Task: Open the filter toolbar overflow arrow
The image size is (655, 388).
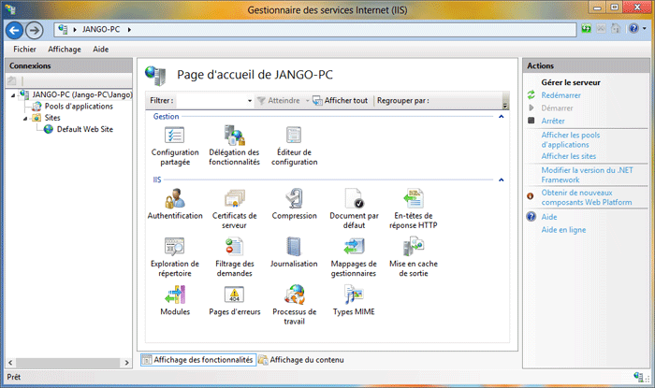Action: coord(505,105)
